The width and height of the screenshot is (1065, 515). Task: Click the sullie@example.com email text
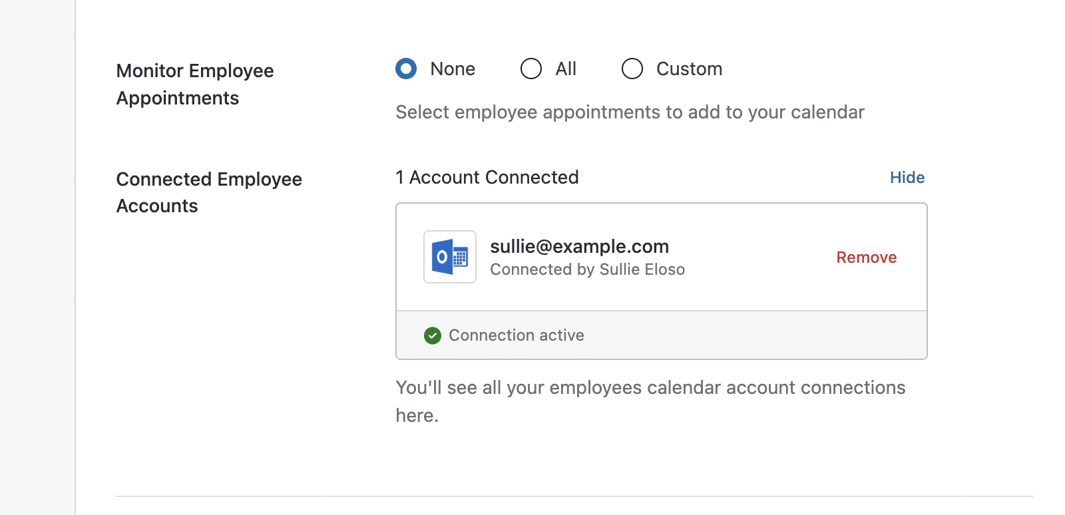point(579,246)
